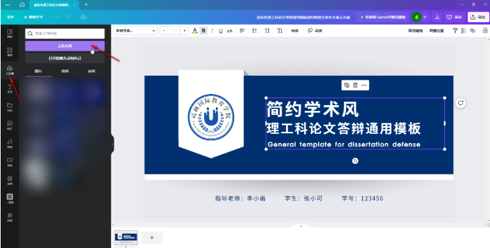This screenshot has height=248, width=490.
Task: Open a new tab with plus icon
Action: tap(86, 5)
